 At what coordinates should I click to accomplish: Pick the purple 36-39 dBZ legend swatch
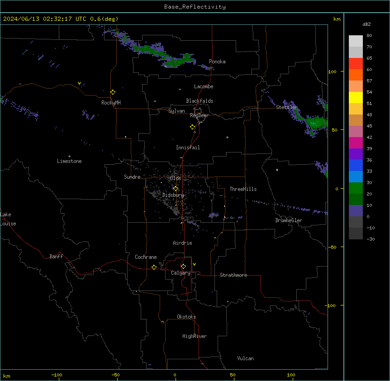tap(356, 154)
